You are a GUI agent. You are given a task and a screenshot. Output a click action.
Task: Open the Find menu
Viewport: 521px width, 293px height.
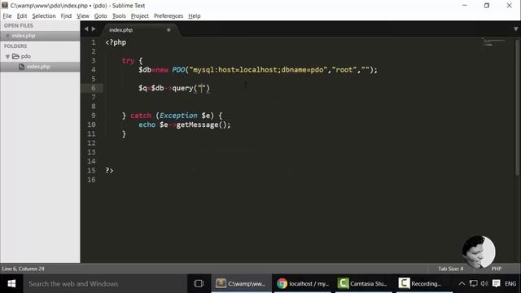(x=66, y=16)
